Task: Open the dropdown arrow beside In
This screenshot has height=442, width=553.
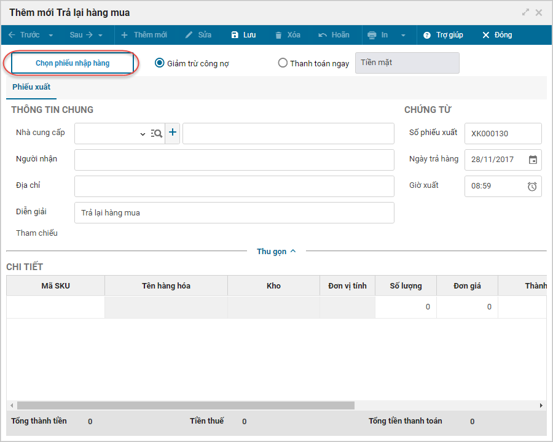Action: point(403,35)
